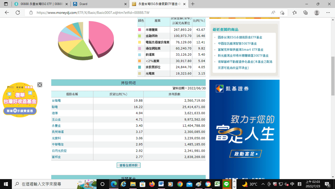
Task: Click the Windows taskbar search box
Action: 54,184
